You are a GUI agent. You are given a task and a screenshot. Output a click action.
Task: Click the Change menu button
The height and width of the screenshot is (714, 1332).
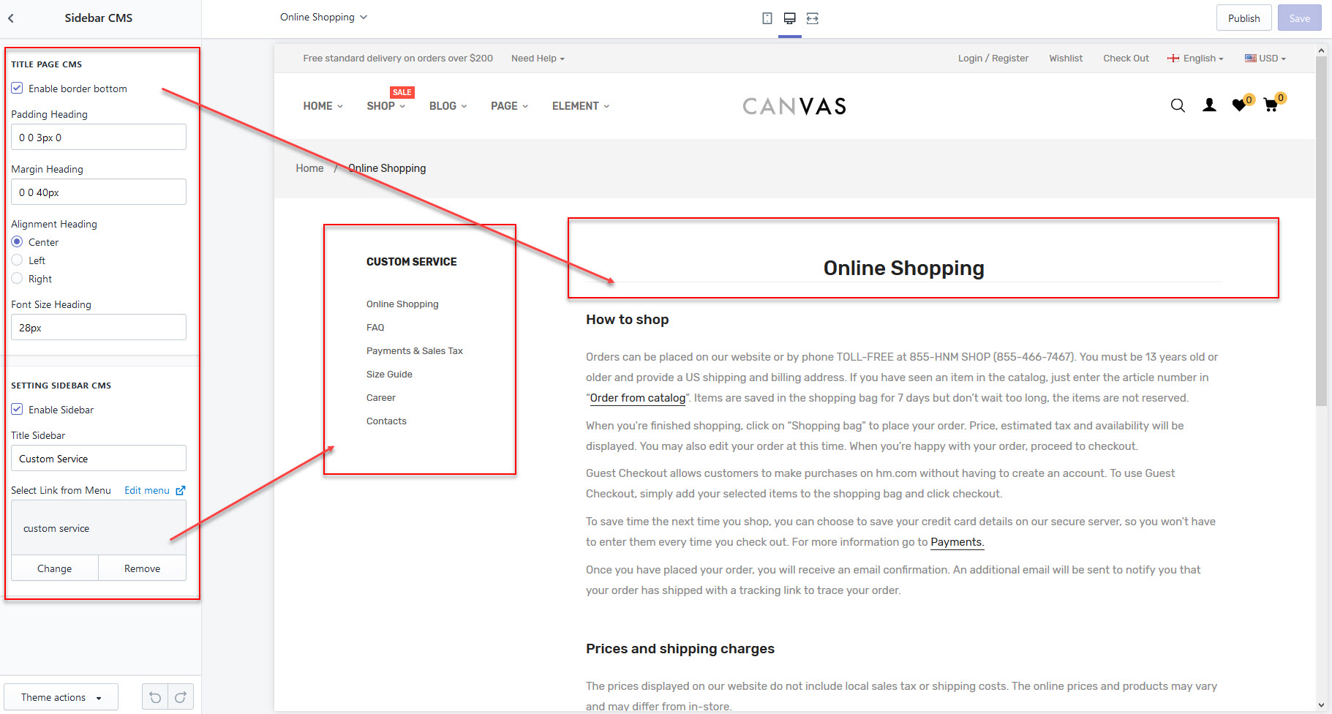(55, 568)
